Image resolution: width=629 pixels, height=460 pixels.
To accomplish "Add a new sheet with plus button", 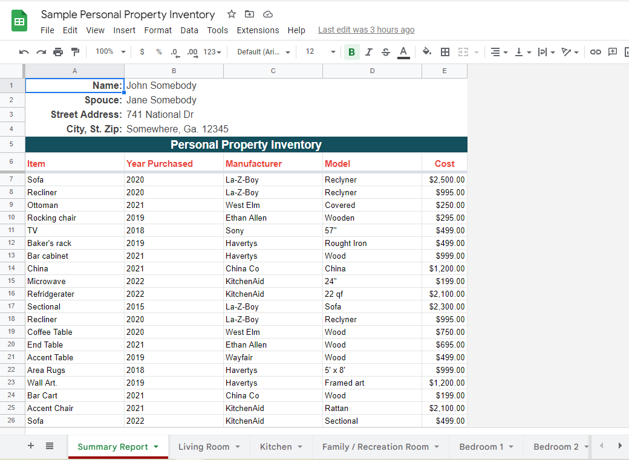I will 31,446.
